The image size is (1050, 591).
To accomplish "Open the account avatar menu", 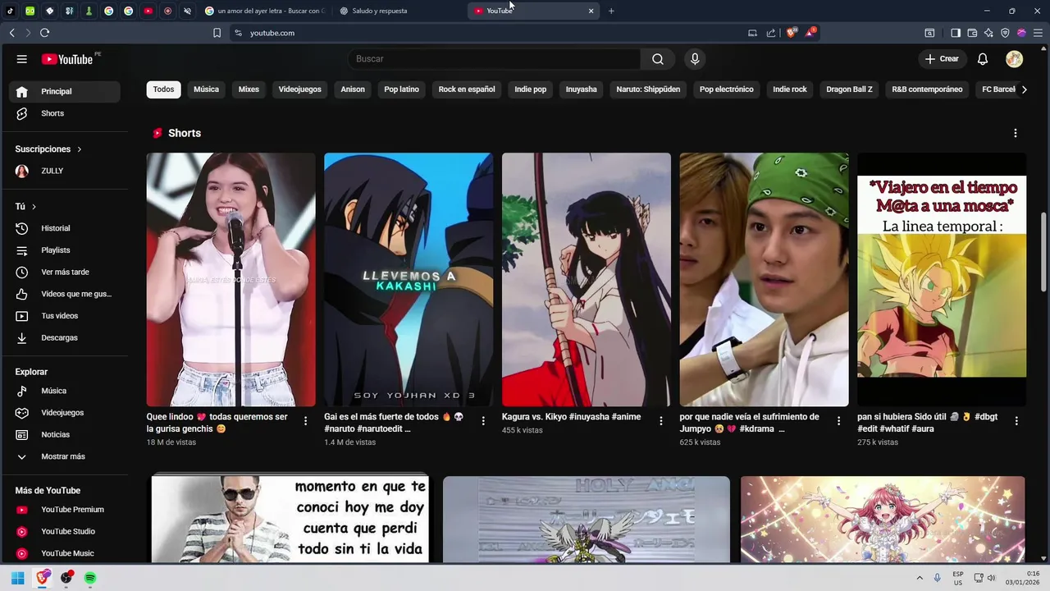I will tap(1014, 59).
